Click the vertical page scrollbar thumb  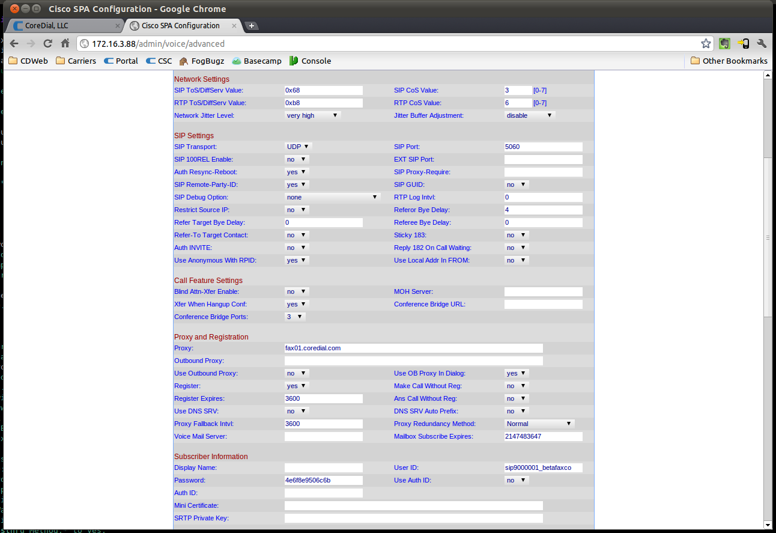(x=767, y=237)
